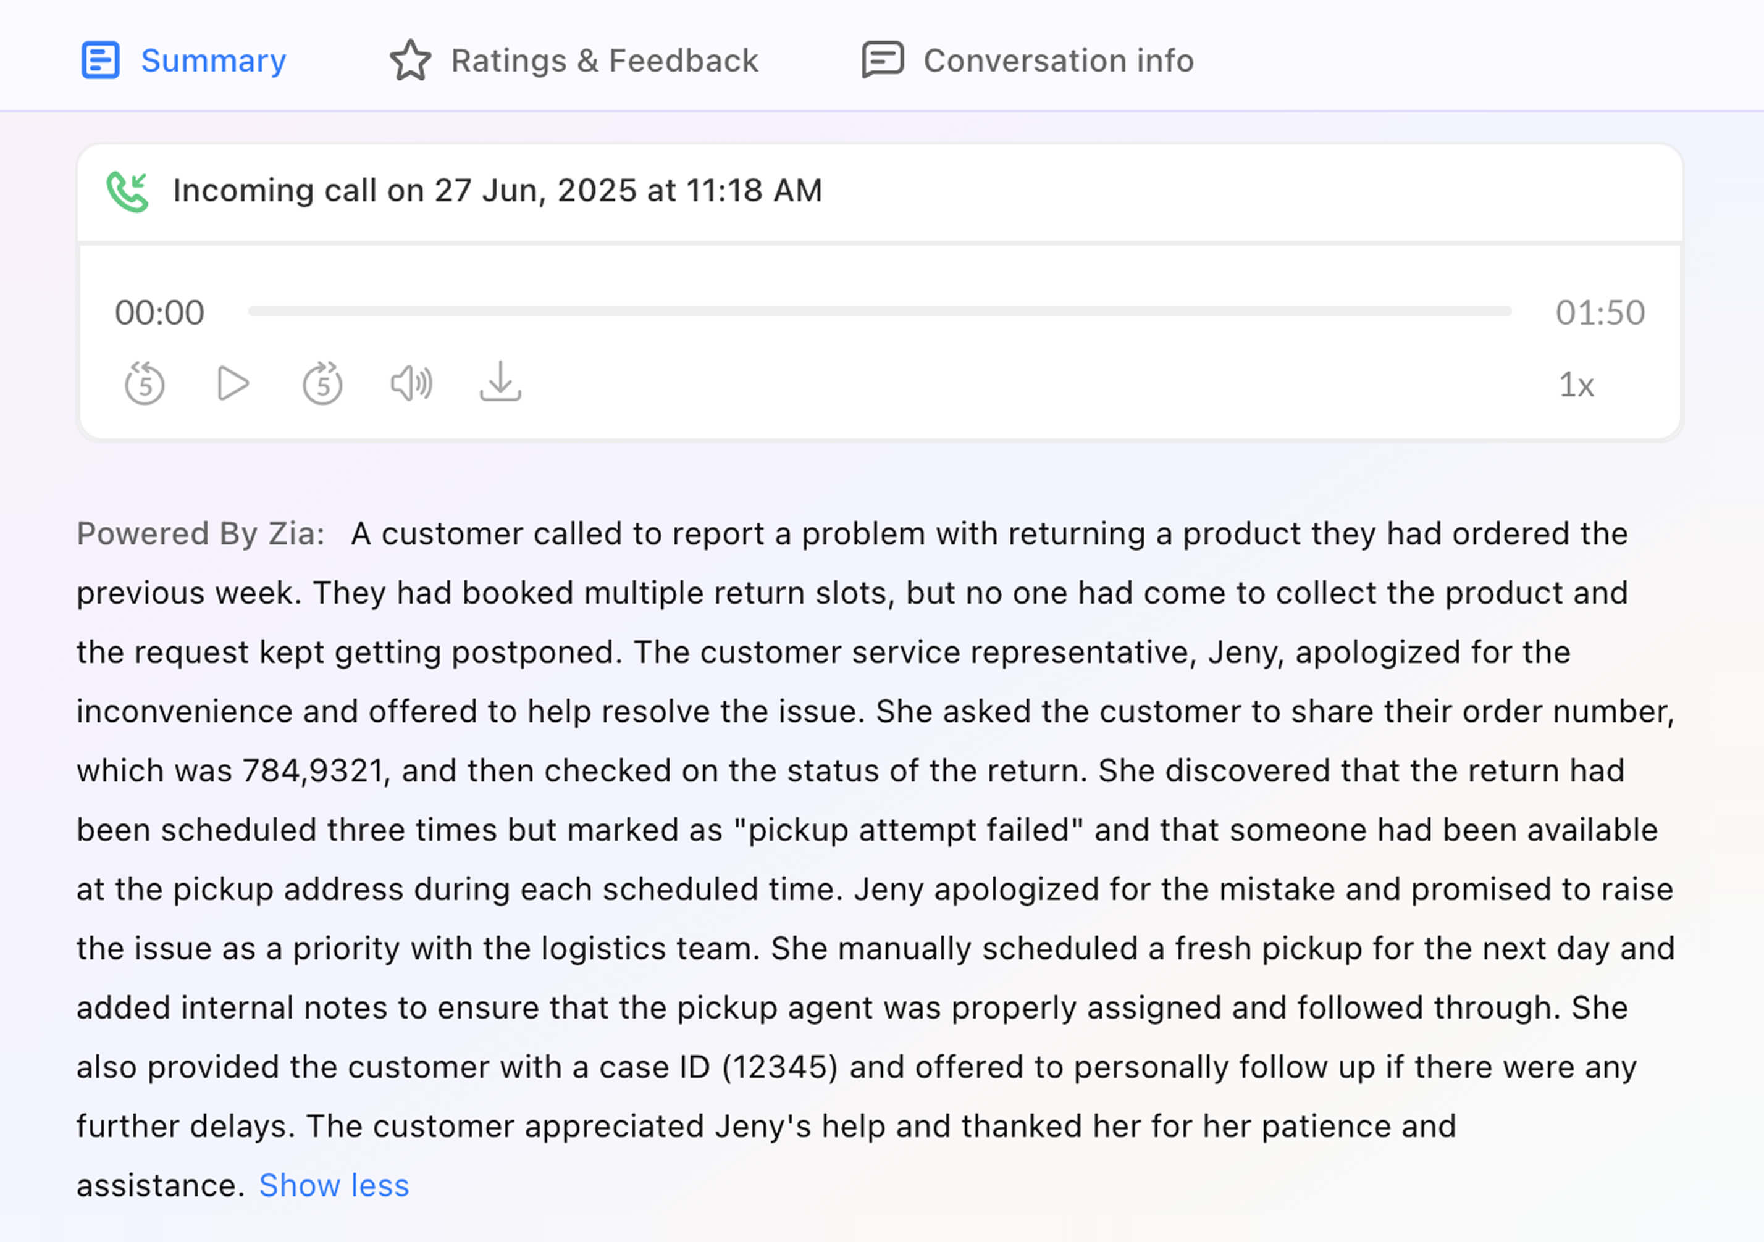Download the call recording

tap(500, 383)
